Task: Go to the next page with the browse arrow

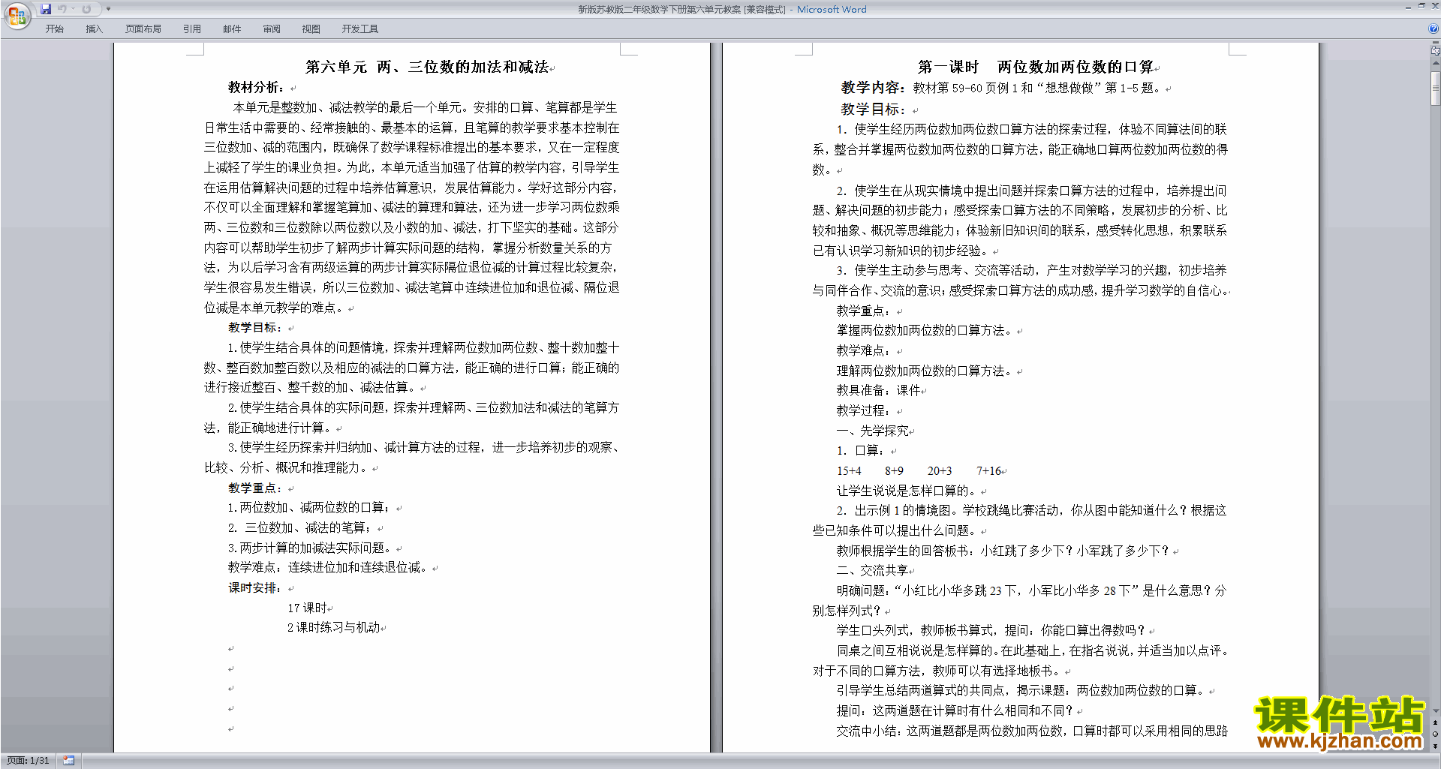Action: tap(1436, 746)
